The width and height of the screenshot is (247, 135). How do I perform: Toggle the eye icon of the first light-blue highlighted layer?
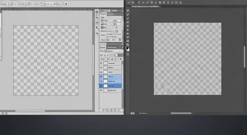(x=101, y=77)
